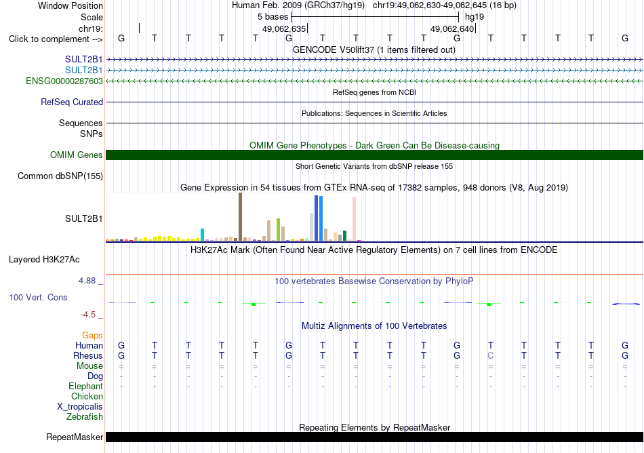Click the tall brown GTEx expression bar
644x453 pixels.
240,216
